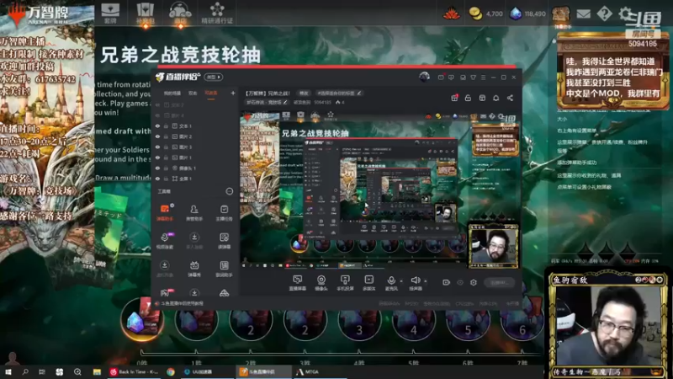Click the reward circle numbered 3
The width and height of the screenshot is (673, 379).
click(359, 322)
